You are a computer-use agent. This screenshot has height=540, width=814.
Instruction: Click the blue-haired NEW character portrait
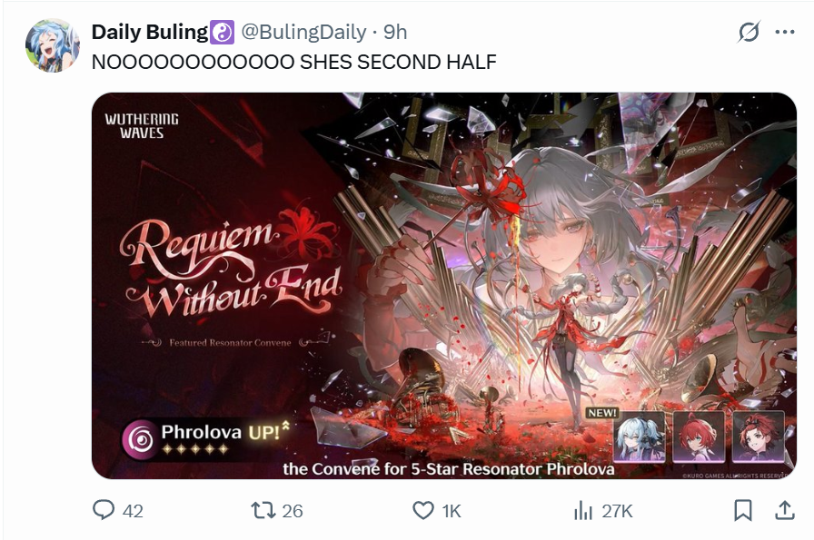pyautogui.click(x=639, y=436)
